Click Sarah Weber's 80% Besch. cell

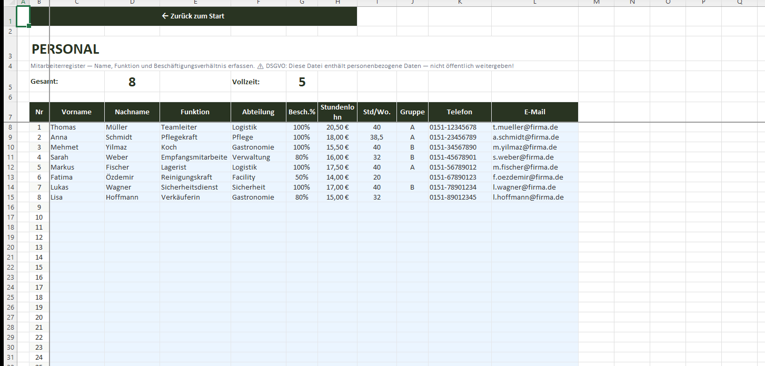coord(302,157)
